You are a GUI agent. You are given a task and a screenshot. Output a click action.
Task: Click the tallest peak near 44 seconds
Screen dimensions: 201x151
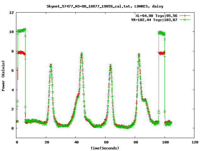(82, 54)
